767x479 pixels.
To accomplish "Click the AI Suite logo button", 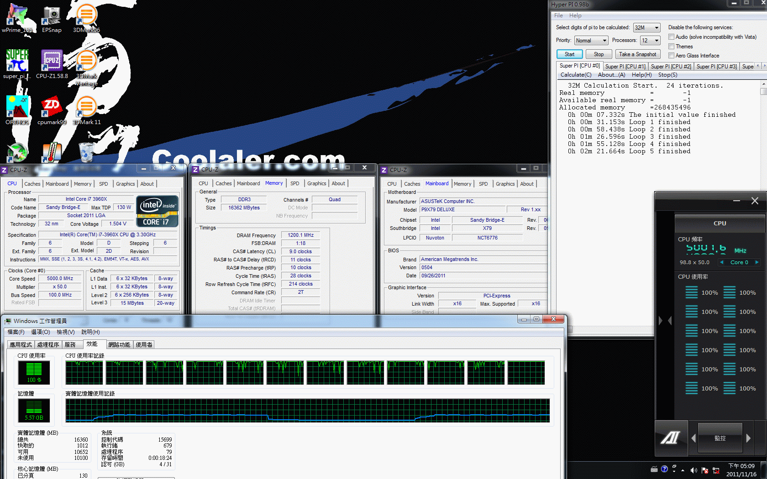I will click(x=670, y=438).
